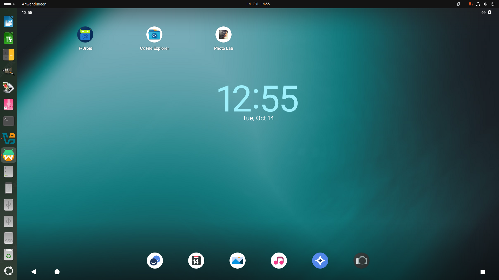Open the Trash in the dock
This screenshot has width=499, height=280.
coord(9,255)
